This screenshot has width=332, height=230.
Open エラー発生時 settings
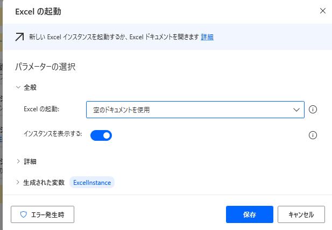43,214
